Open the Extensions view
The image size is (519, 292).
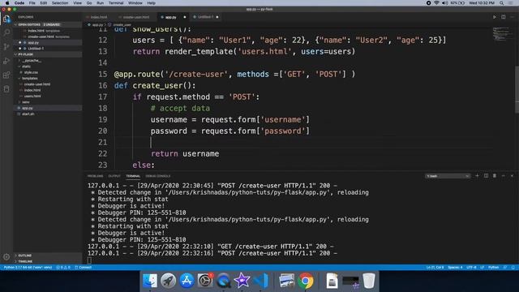[6, 75]
